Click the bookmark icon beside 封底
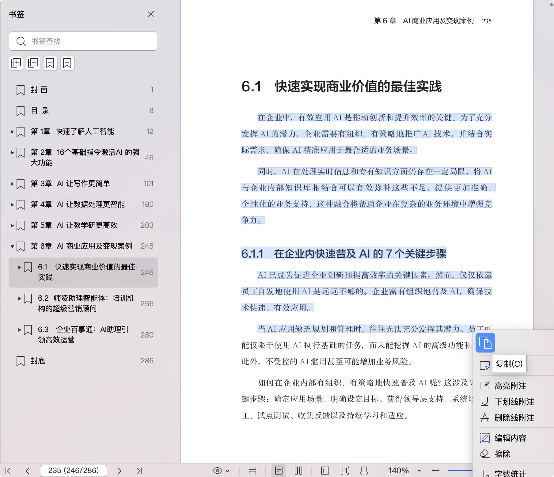This screenshot has height=477, width=554. 21,361
